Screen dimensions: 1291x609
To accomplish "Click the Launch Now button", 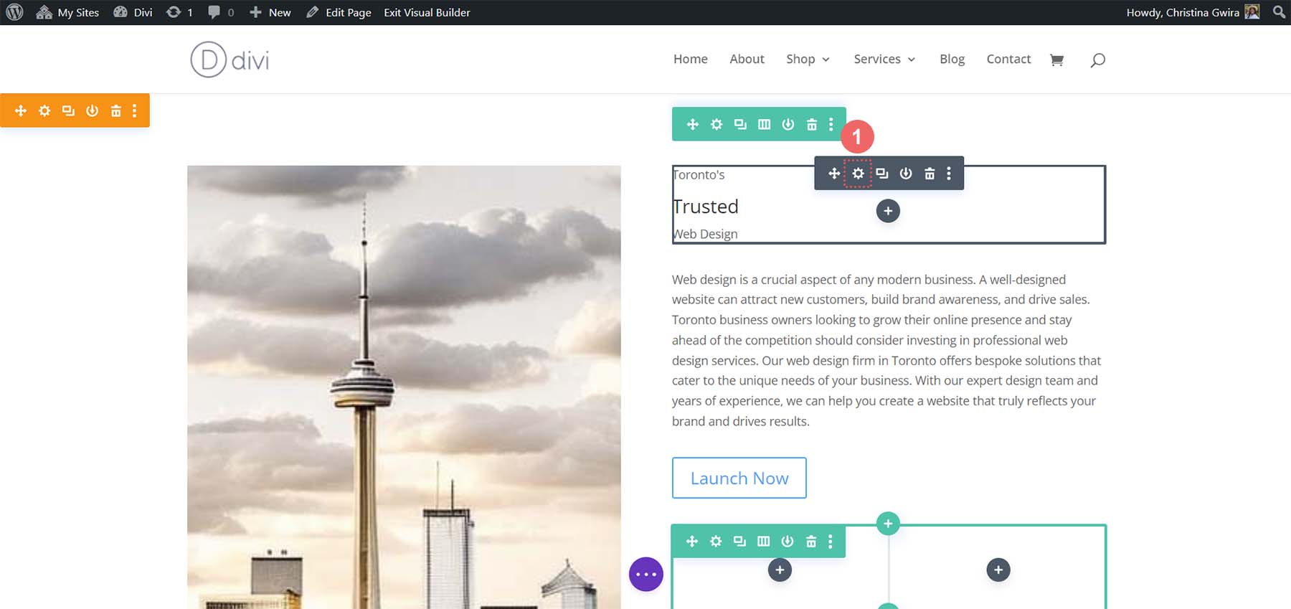I will 739,478.
